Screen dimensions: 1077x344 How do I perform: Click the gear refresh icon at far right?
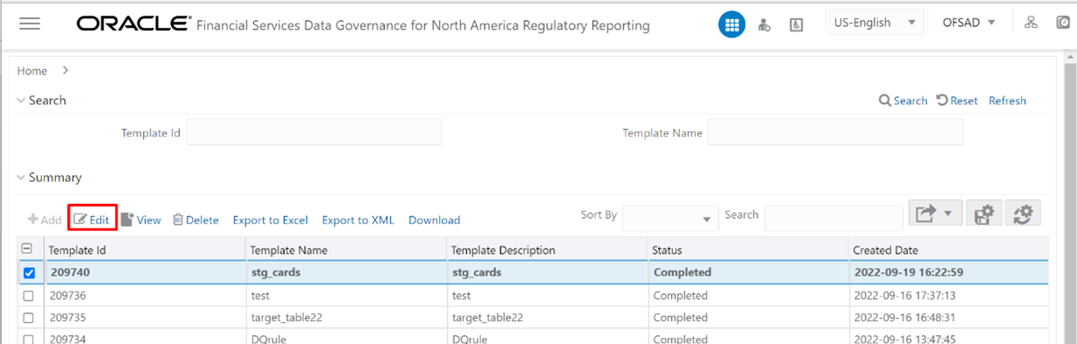tap(1023, 213)
